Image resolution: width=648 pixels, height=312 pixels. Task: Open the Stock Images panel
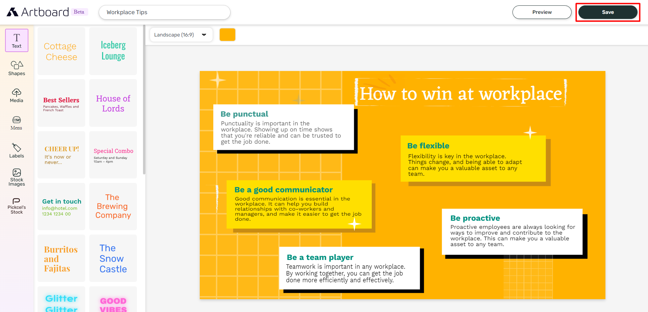[x=17, y=177]
